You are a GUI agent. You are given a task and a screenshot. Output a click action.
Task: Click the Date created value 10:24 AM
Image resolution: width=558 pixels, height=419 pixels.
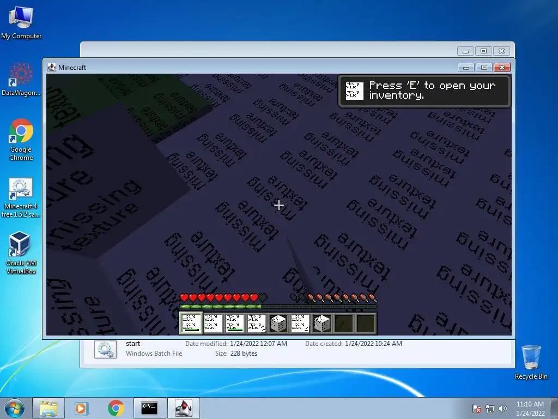click(373, 344)
